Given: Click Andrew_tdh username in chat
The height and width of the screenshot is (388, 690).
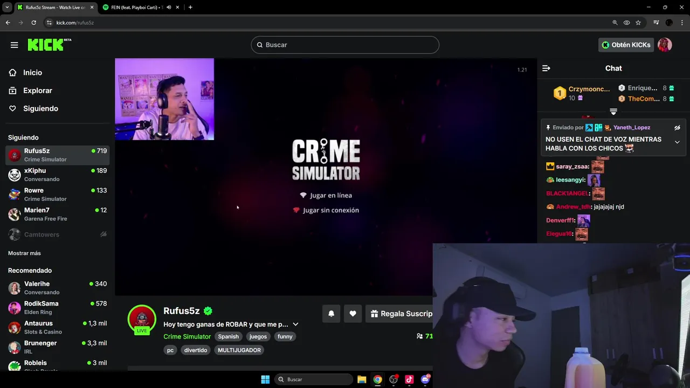Looking at the screenshot, I should [573, 207].
